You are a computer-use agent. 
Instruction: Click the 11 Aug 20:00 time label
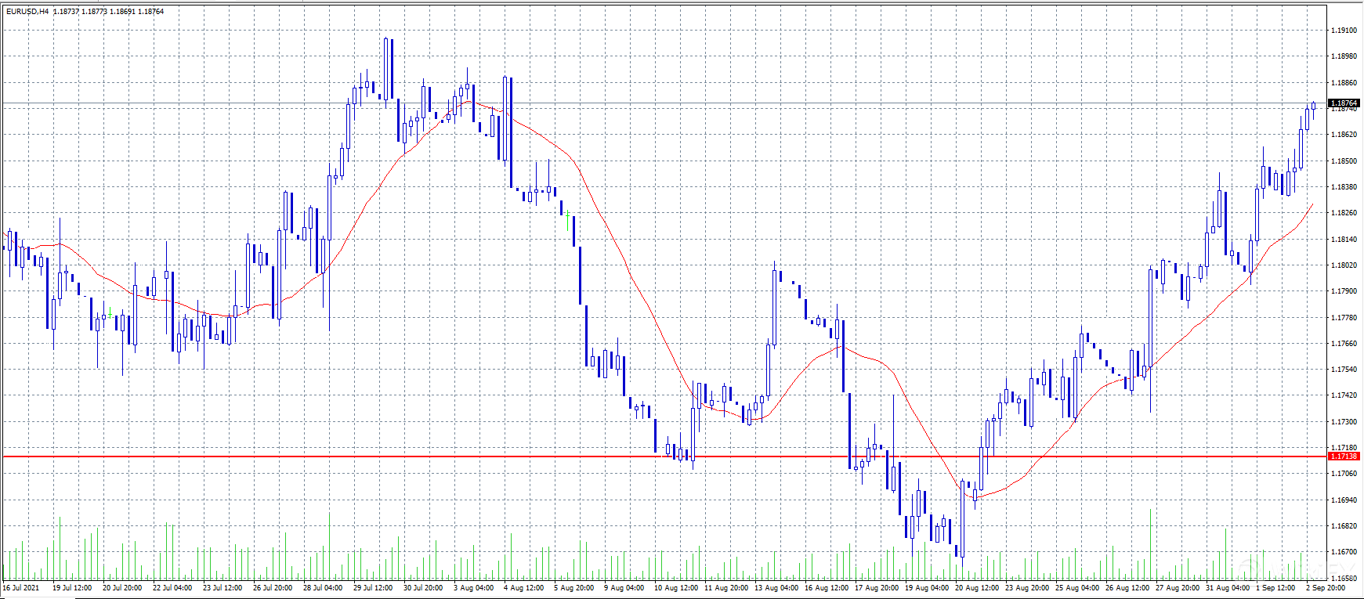[726, 588]
